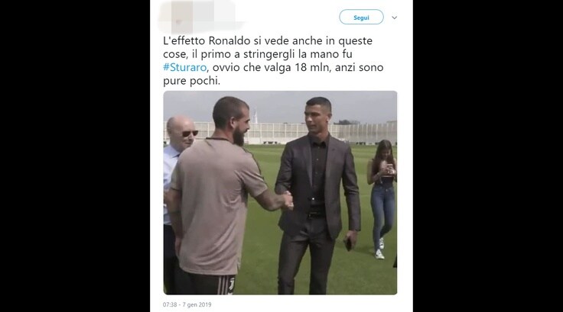Image resolution: width=563 pixels, height=312 pixels.
Task: Click the "7 gen 2019" date
Action: [197, 304]
